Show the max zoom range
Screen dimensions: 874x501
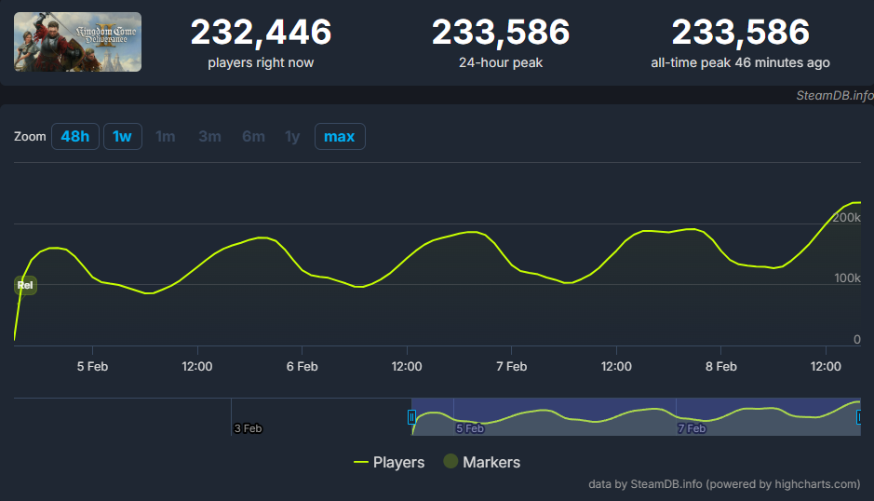[x=339, y=137]
